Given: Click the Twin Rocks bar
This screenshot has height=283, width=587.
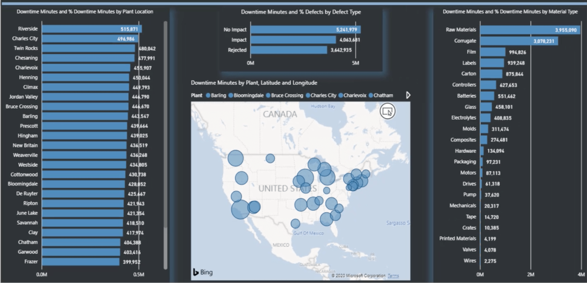Looking at the screenshot, I should 88,48.
